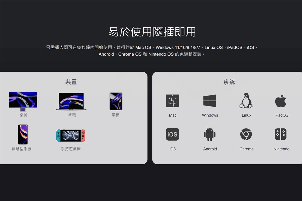Select the tablet image
The height and width of the screenshot is (201, 302).
coord(116,101)
